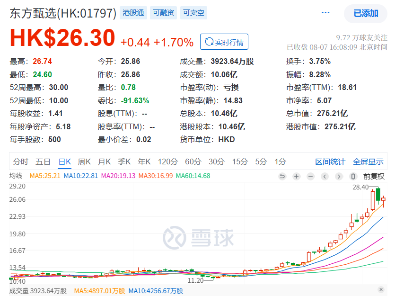
Task: Zoom out on the candlestick chart
Action: 311,176
